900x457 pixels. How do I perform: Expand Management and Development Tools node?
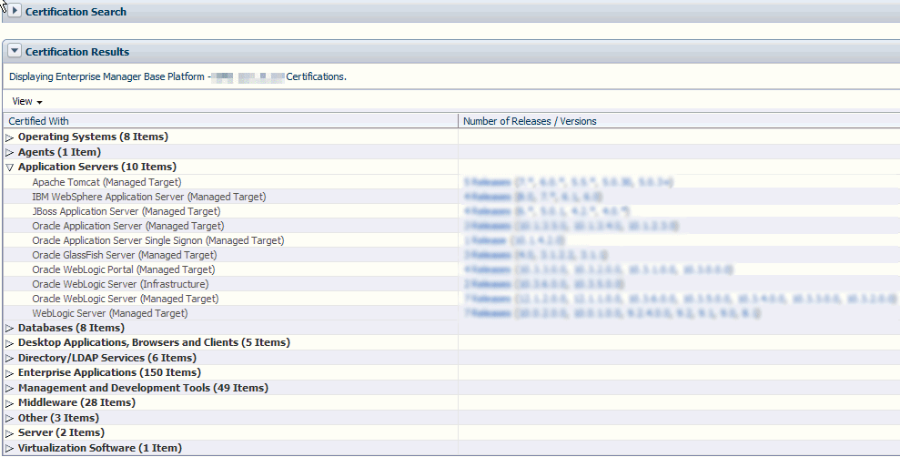[x=9, y=389]
